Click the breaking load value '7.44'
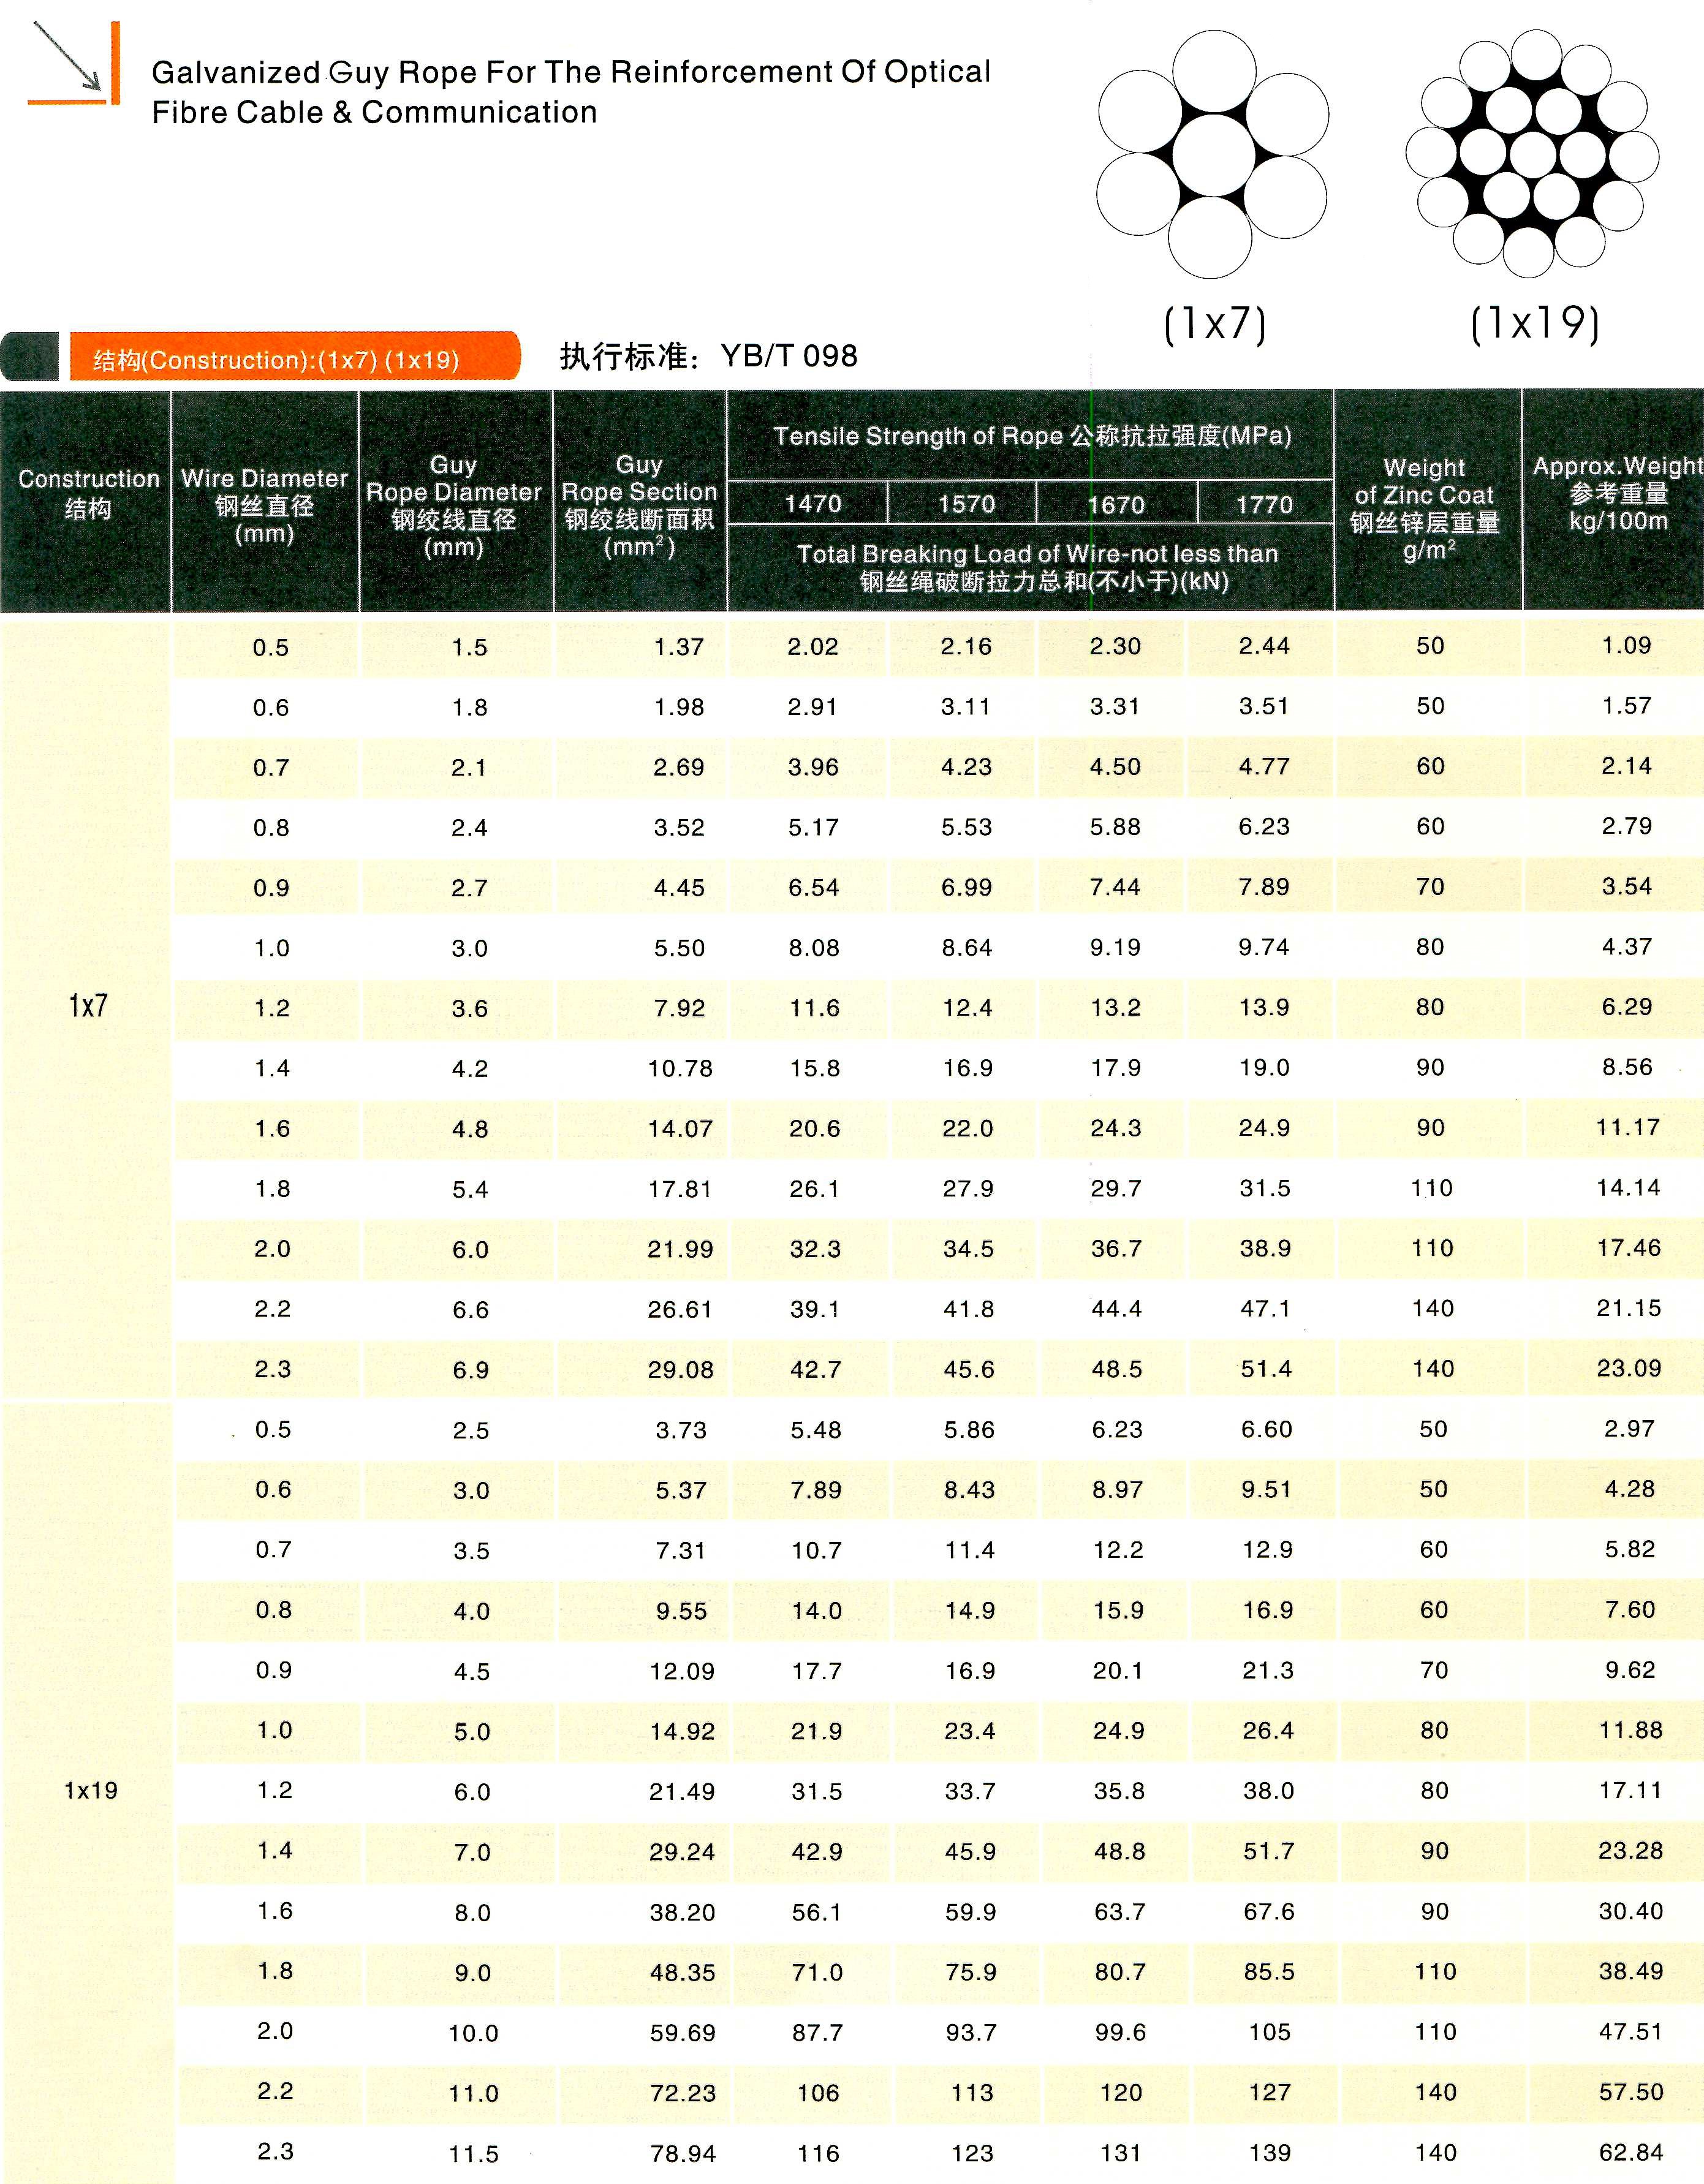The image size is (1704, 2184). pos(1115,886)
